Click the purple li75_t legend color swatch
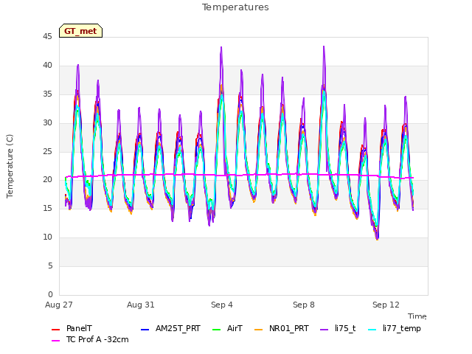Screen dimensions: 472x354 tap(324, 330)
